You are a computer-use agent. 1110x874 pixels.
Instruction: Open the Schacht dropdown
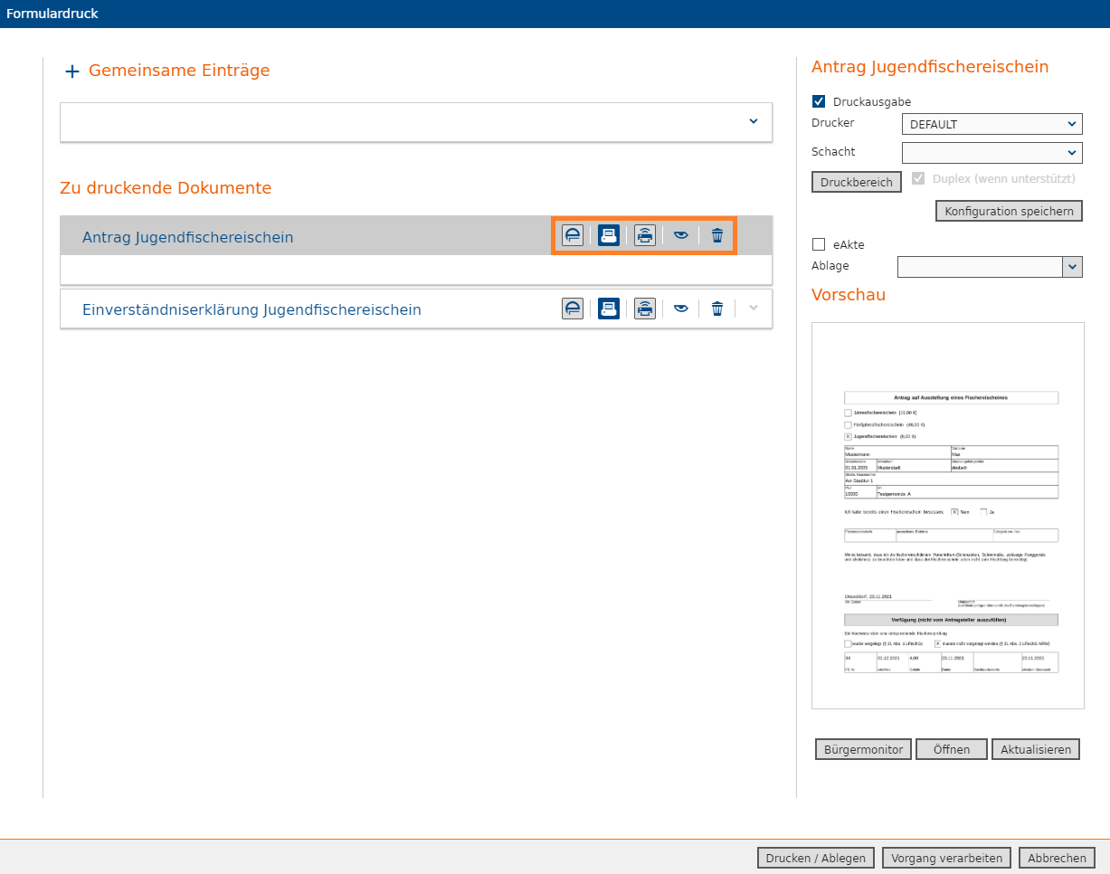(x=991, y=152)
